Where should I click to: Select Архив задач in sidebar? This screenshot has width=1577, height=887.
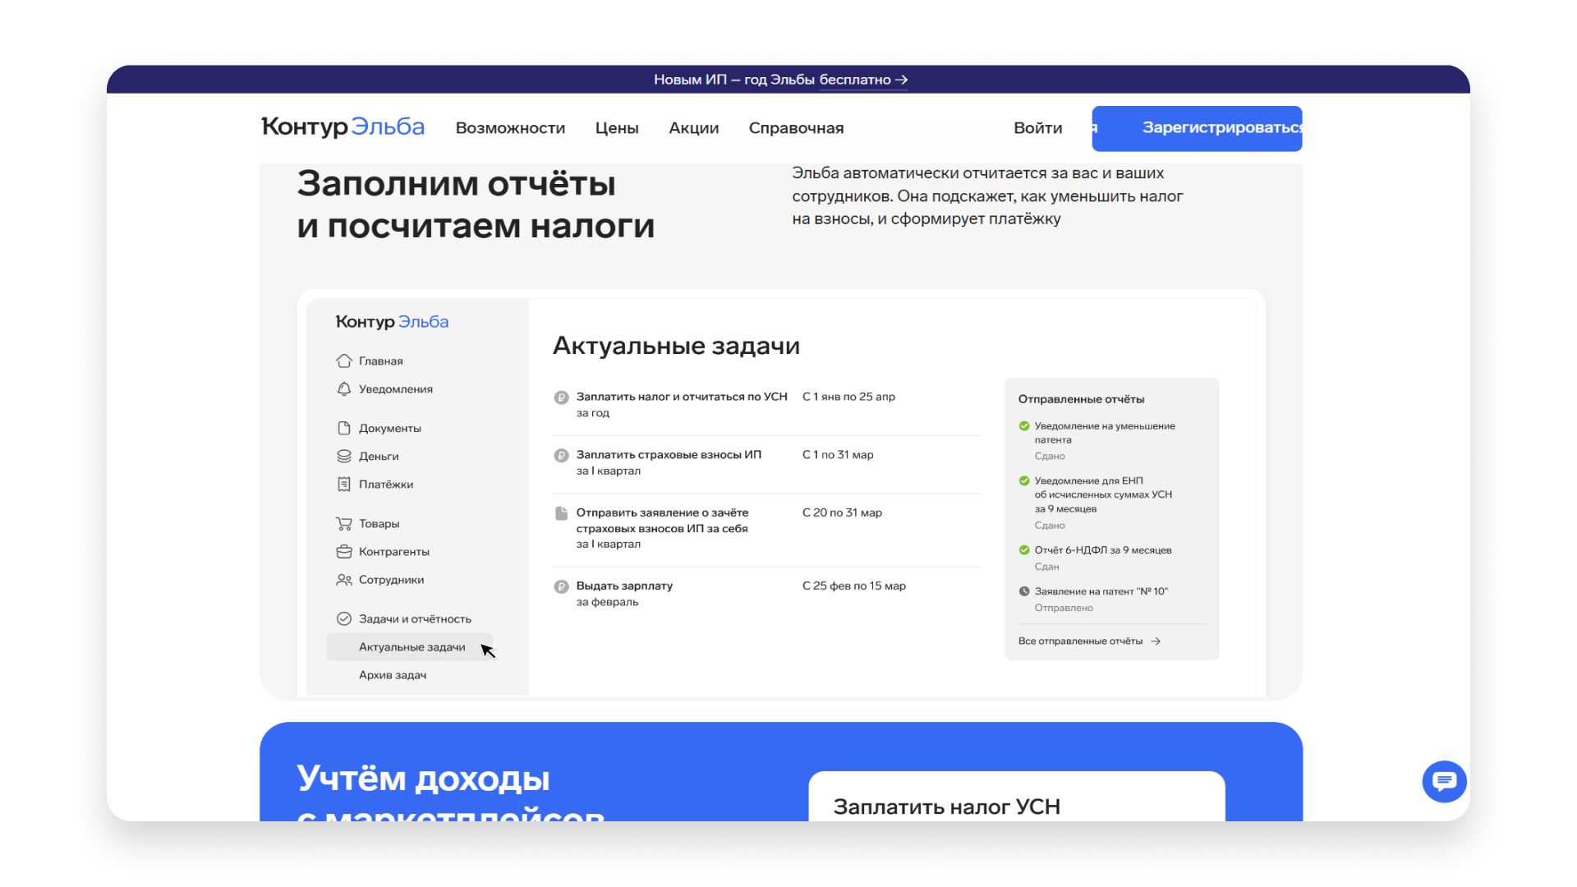[393, 675]
